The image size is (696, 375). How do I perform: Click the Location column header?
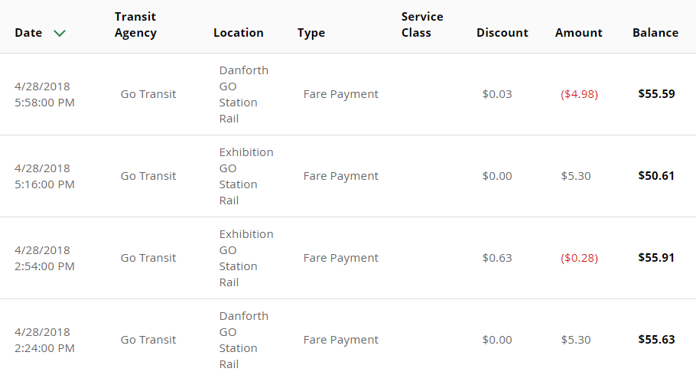pyautogui.click(x=238, y=33)
